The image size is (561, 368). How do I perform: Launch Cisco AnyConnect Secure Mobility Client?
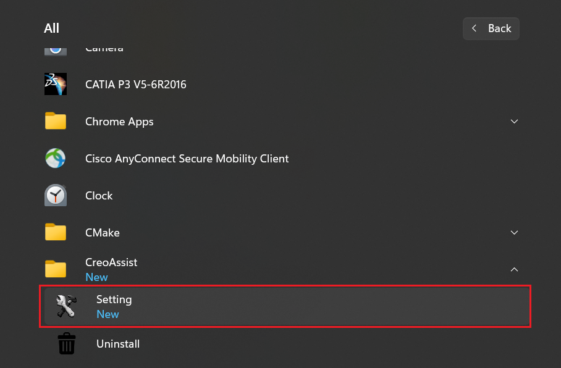coord(187,159)
